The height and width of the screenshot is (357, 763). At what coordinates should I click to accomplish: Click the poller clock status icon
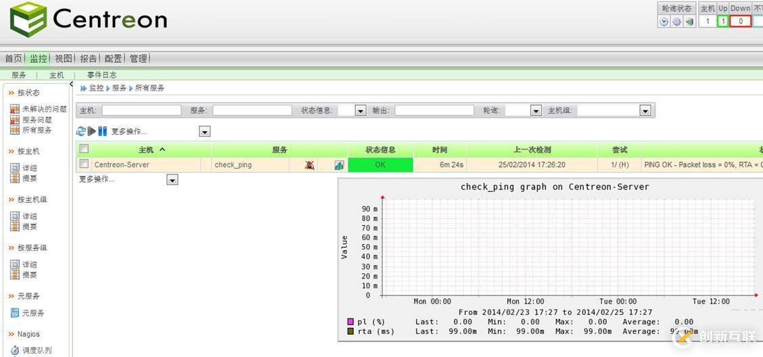[x=664, y=22]
